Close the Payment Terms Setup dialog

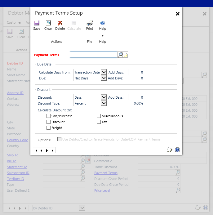(178, 14)
